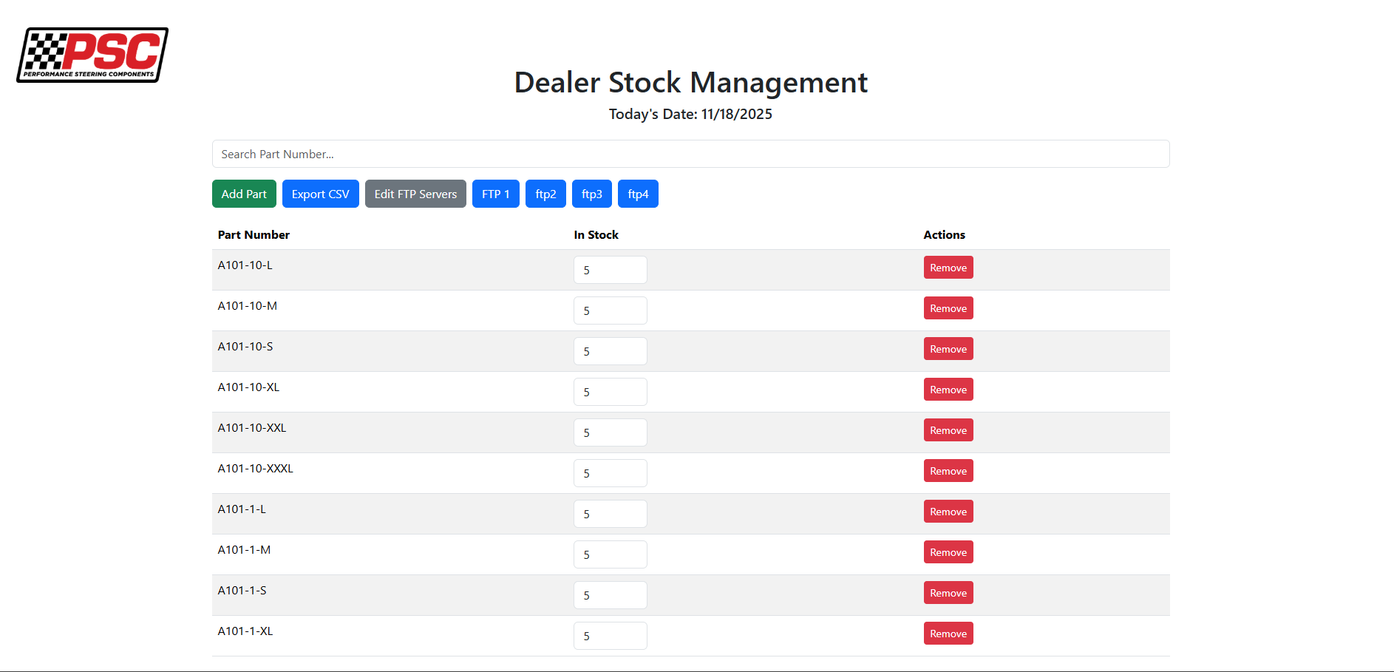Click the Add Part button

click(x=244, y=194)
